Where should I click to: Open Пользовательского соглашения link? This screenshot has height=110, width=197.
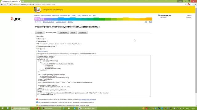tap(87, 100)
